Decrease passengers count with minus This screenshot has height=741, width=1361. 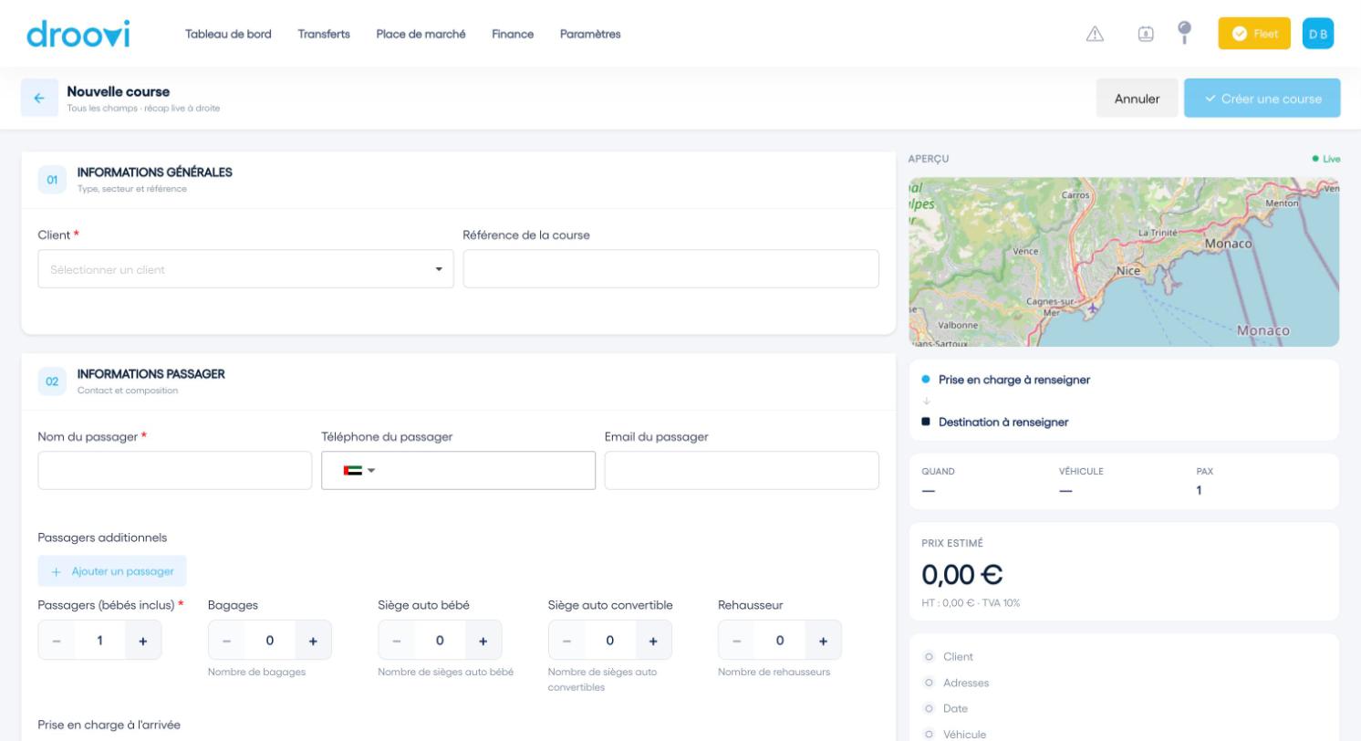coord(57,641)
